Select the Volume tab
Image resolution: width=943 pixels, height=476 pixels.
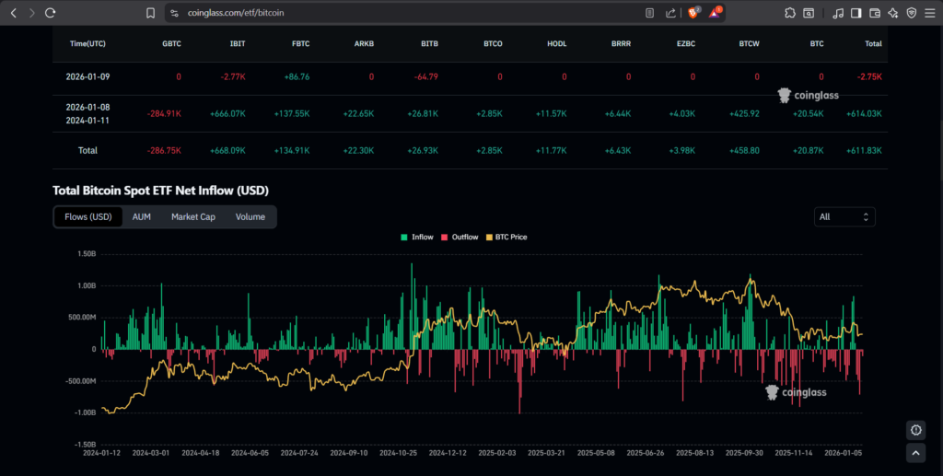250,217
